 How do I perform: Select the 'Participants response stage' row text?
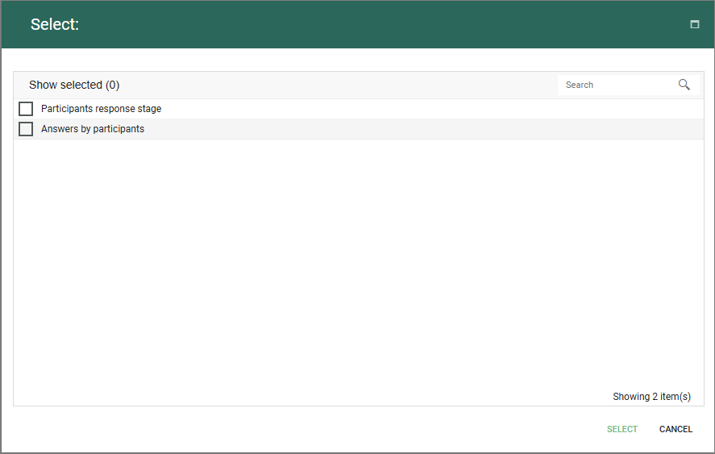tap(102, 109)
